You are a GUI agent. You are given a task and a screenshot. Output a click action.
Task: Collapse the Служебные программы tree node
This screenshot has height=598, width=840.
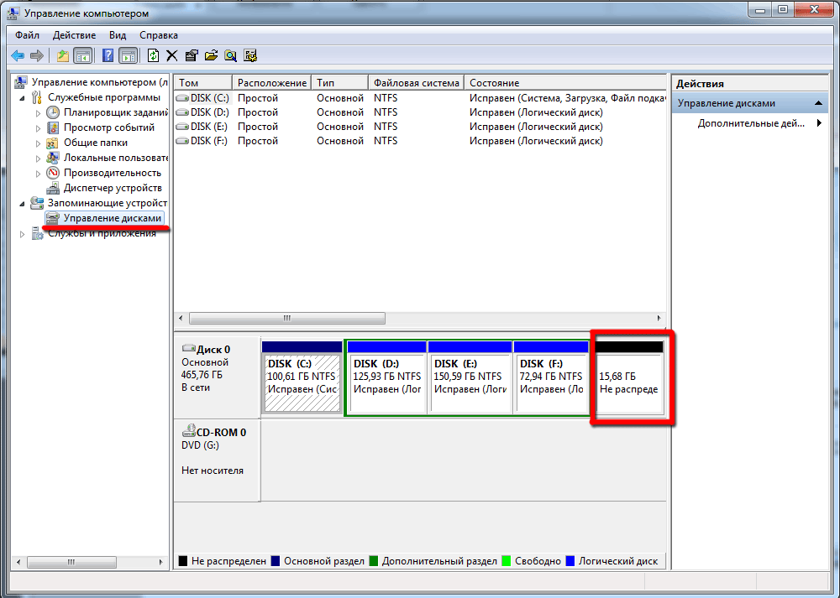[x=23, y=97]
